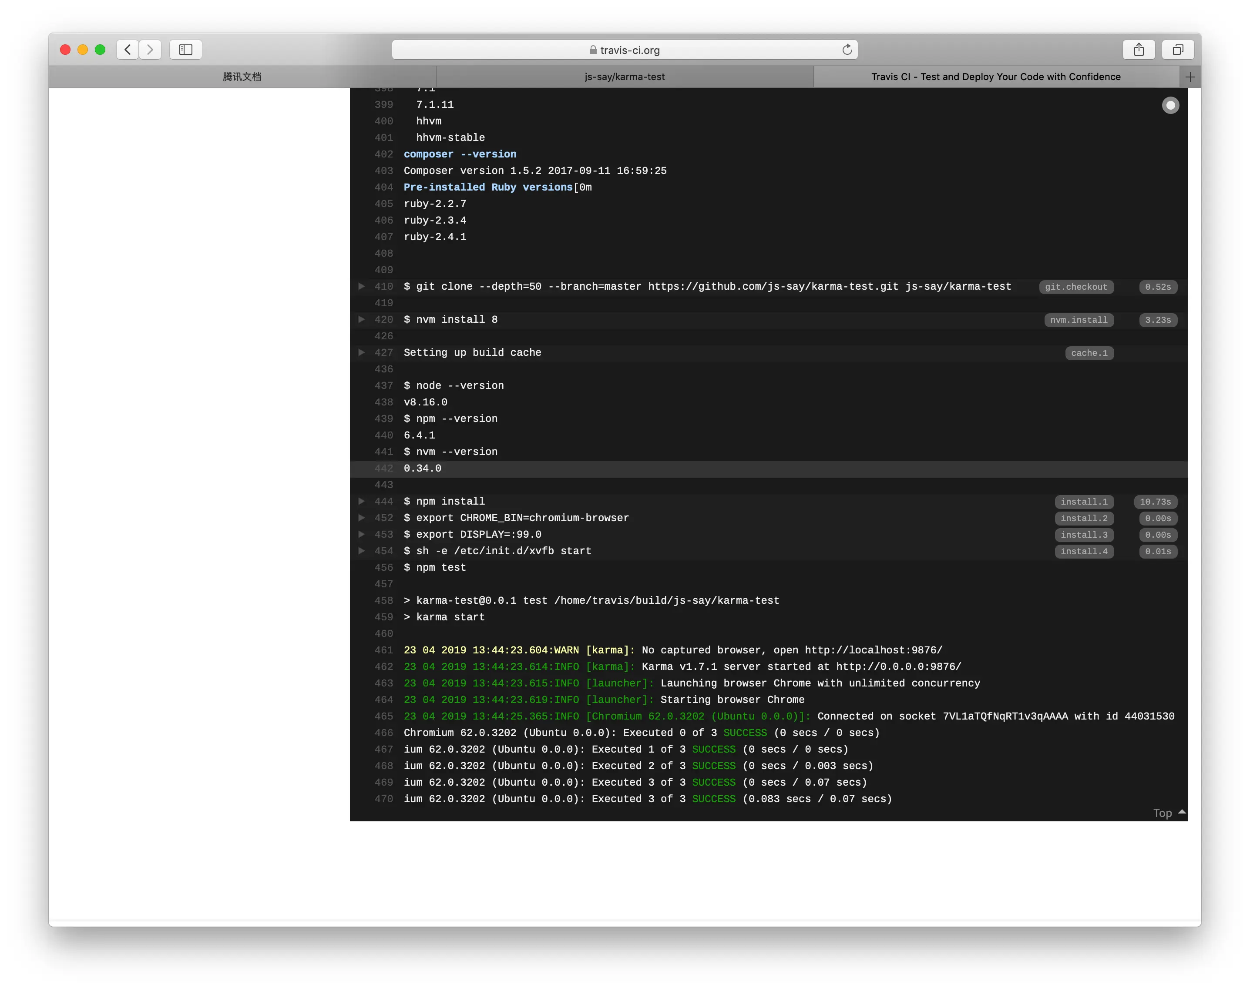
Task: Click the 3.23s duration badge
Action: 1158,320
